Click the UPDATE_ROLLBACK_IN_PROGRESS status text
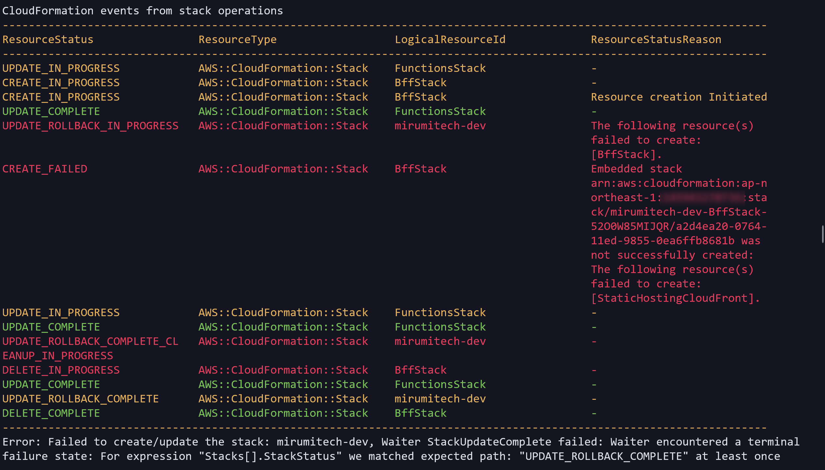The image size is (825, 470). pos(90,126)
